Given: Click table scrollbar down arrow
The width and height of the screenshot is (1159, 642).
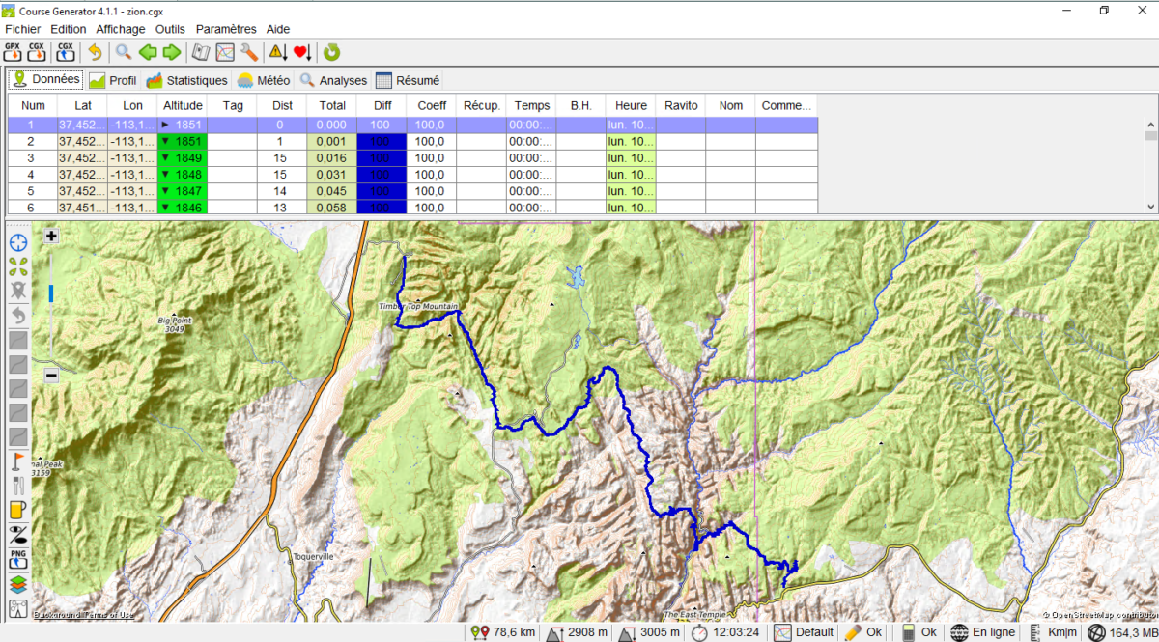Looking at the screenshot, I should pos(1150,207).
